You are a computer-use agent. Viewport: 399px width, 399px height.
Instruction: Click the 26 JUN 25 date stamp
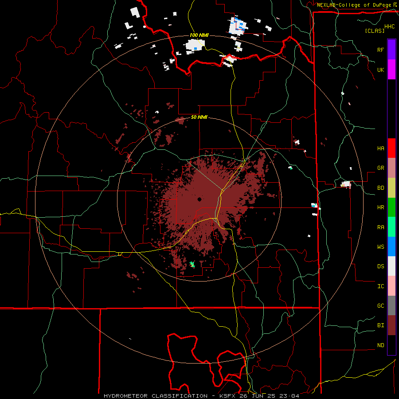[259, 396]
